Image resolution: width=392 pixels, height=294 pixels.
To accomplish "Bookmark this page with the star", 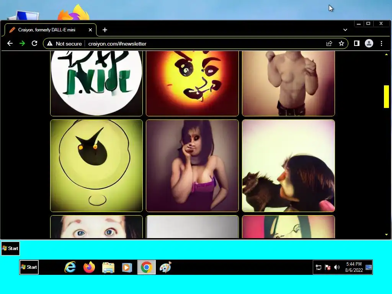I will click(341, 44).
